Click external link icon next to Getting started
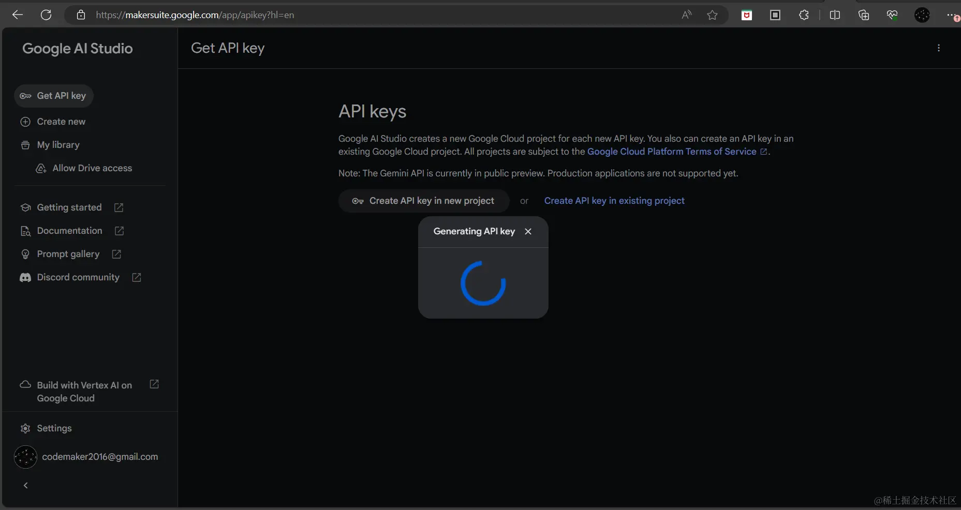961x510 pixels. pos(119,207)
